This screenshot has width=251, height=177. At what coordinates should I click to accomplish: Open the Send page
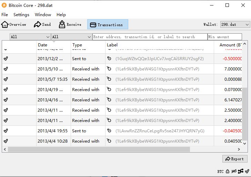pos(42,24)
